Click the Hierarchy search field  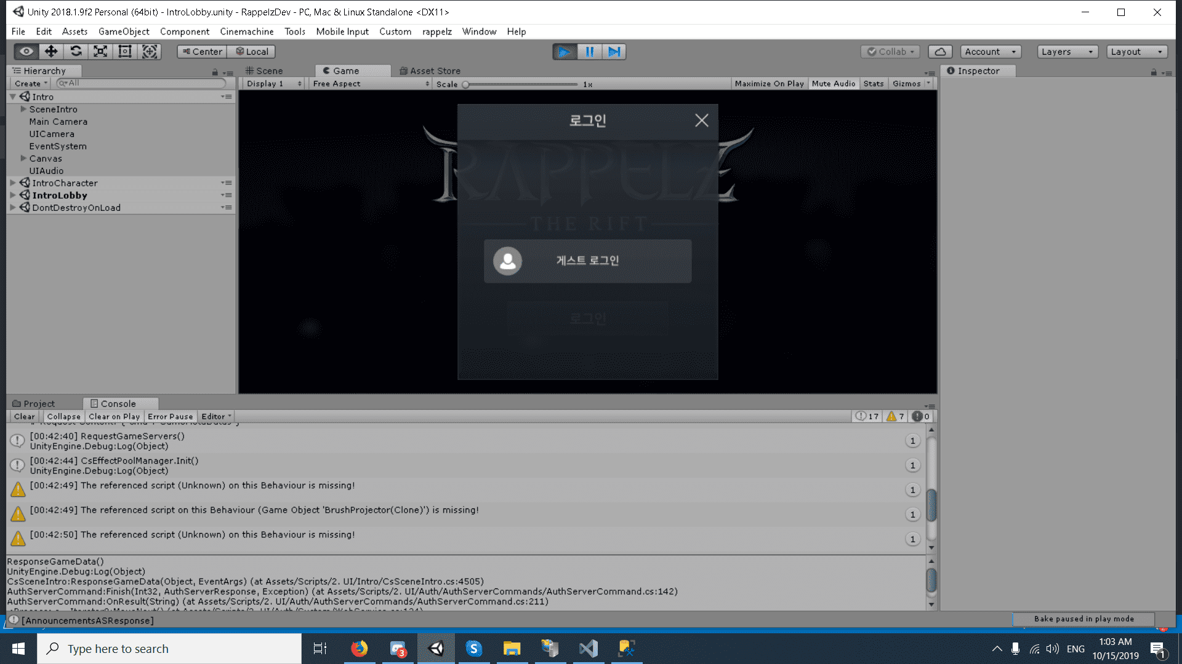pyautogui.click(x=141, y=83)
